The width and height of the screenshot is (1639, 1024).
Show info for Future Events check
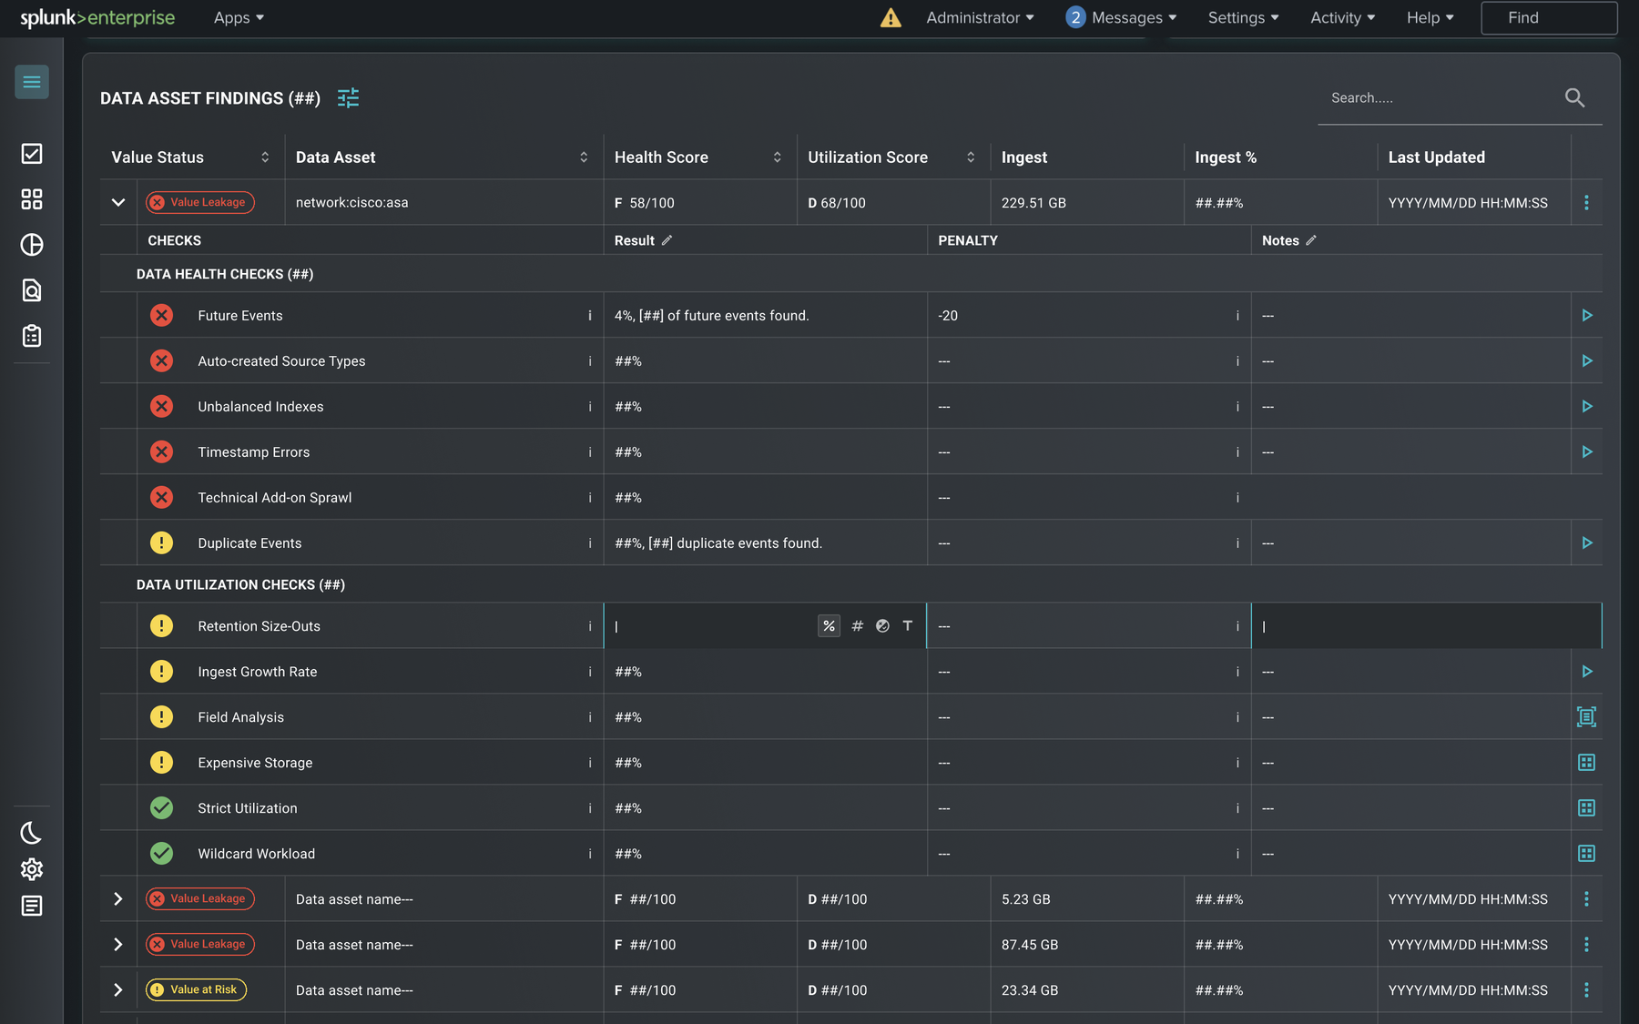(590, 315)
